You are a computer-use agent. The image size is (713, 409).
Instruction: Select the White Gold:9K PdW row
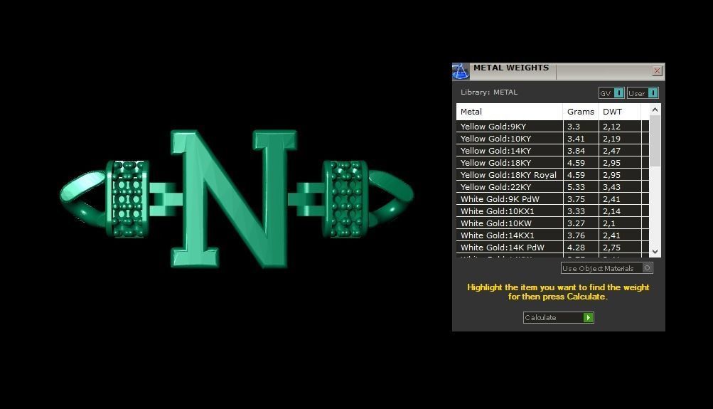(x=552, y=199)
